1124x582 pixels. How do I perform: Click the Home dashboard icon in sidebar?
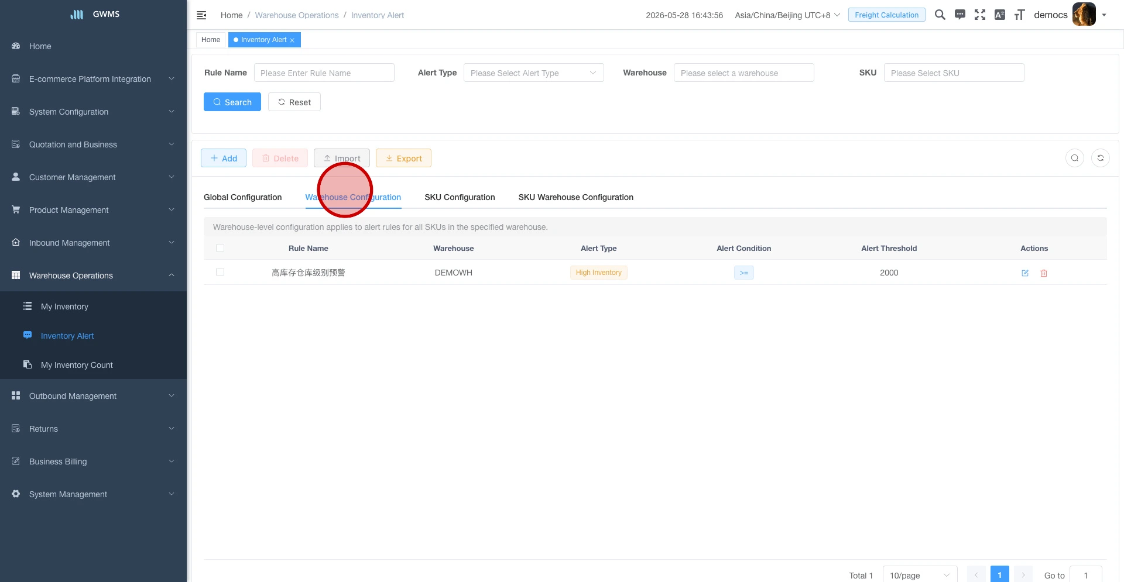(x=16, y=46)
